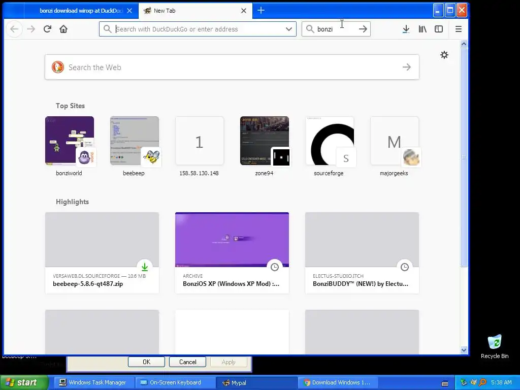Image resolution: width=520 pixels, height=390 pixels.
Task: Click the Top Sites heading
Action: click(70, 106)
